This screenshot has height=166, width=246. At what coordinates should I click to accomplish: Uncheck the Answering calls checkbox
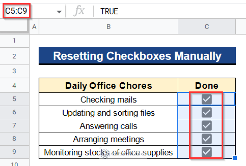point(207,126)
